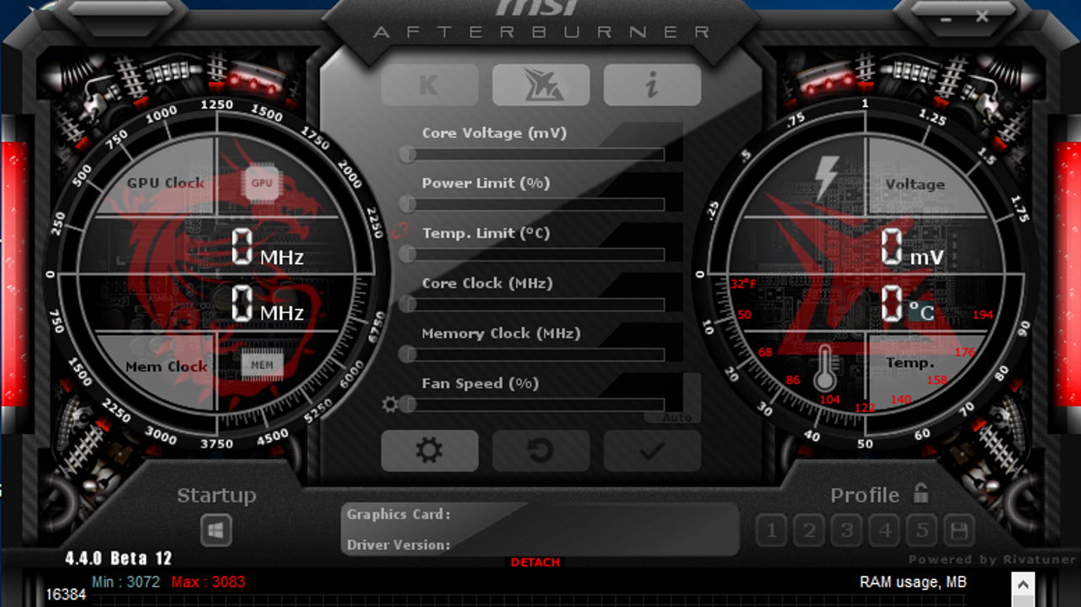
Task: Click the Voltage label on right gauge
Action: 915,184
